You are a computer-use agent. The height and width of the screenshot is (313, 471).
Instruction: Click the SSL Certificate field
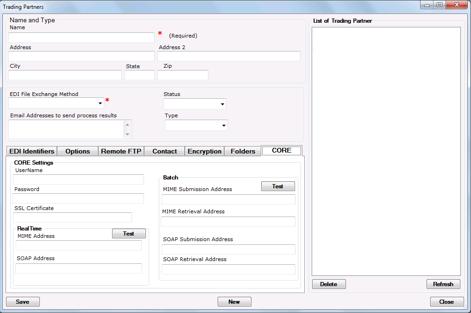click(73, 217)
